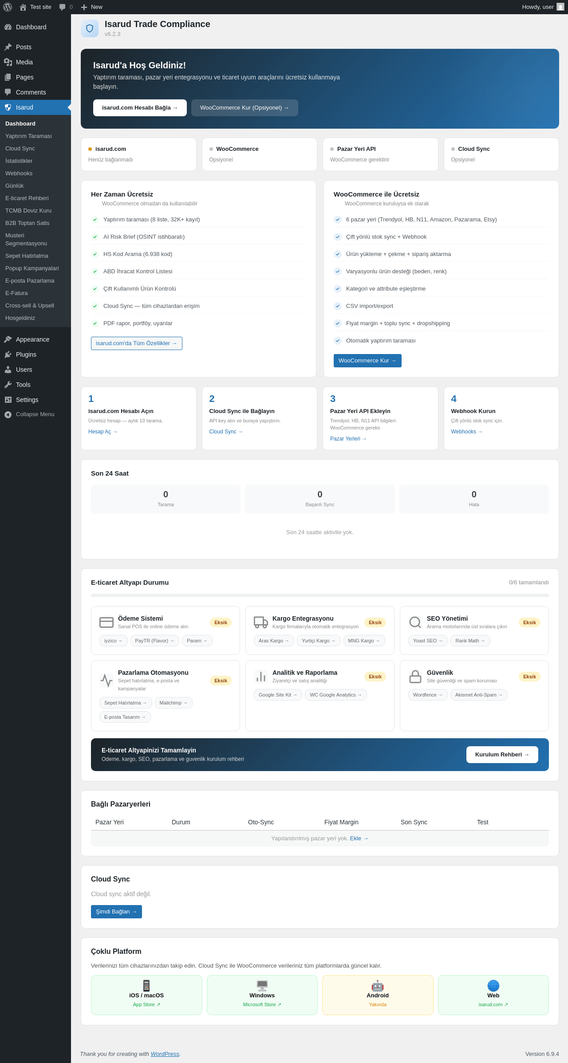Click the Güvenlik lock icon
Image resolution: width=568 pixels, height=1063 pixels.
click(415, 677)
